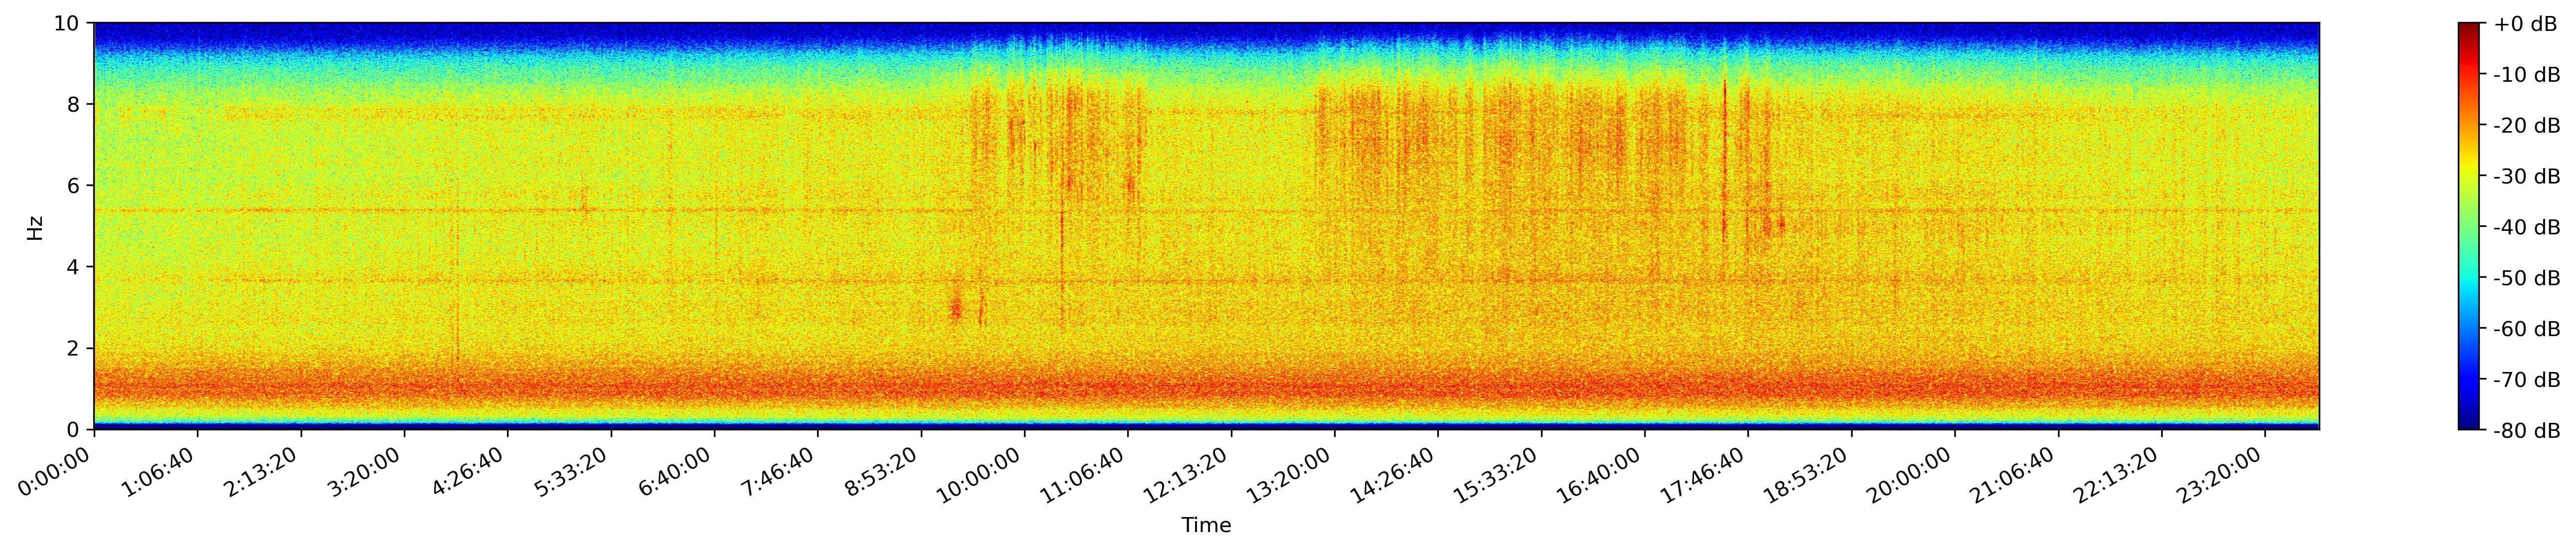Image resolution: width=2576 pixels, height=551 pixels.
Task: Click the red low-frequency band near 1 Hz
Action: [x=1206, y=388]
